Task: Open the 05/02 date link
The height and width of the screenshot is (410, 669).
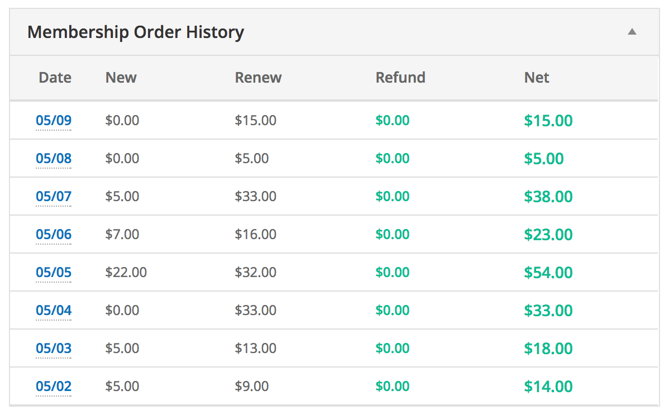Action: pos(54,387)
